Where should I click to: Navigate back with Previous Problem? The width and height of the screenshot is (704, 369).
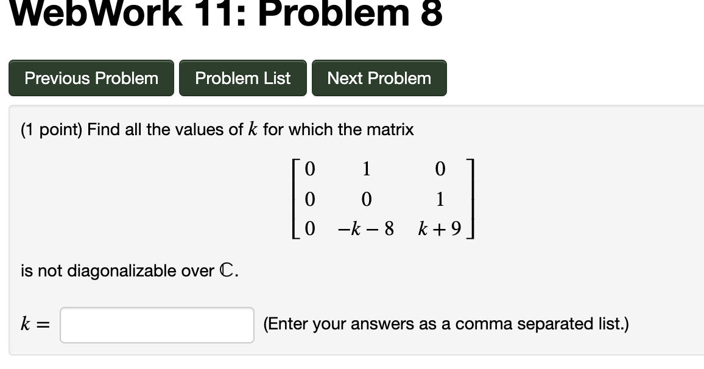point(91,78)
